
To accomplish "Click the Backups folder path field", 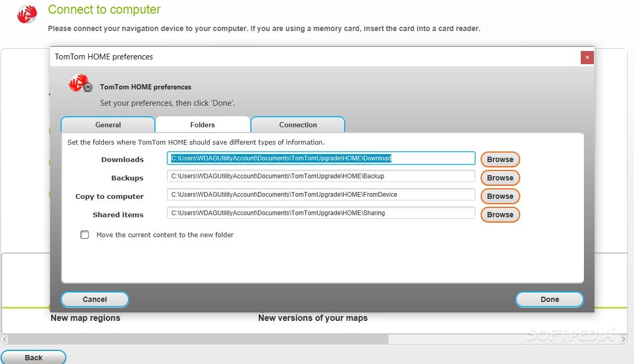I will point(321,176).
